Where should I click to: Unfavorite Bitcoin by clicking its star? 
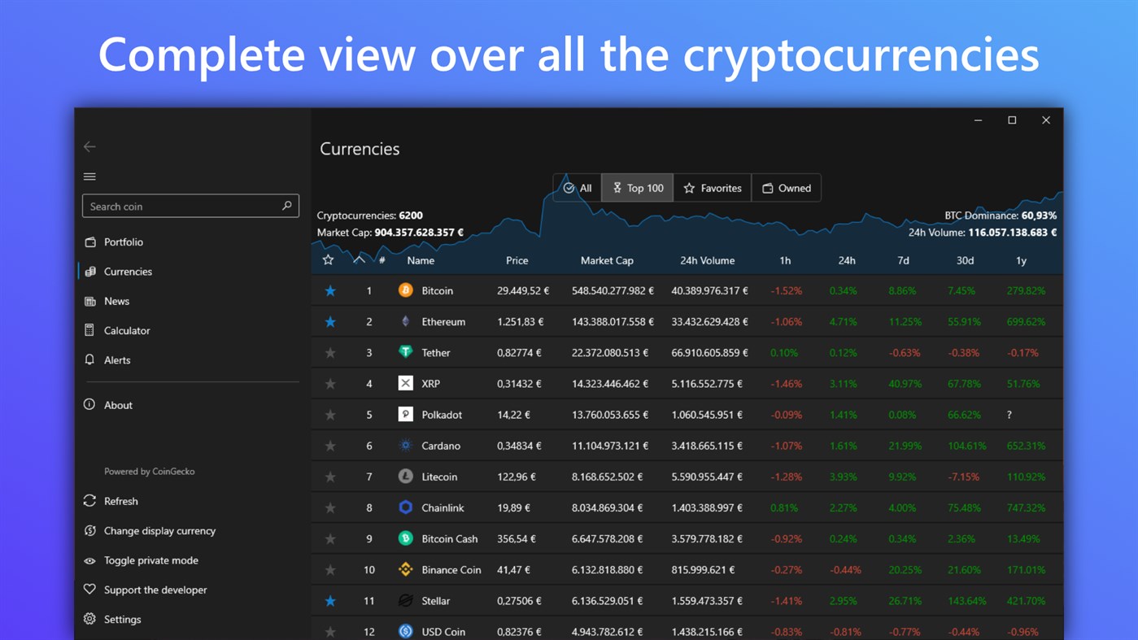pos(330,290)
